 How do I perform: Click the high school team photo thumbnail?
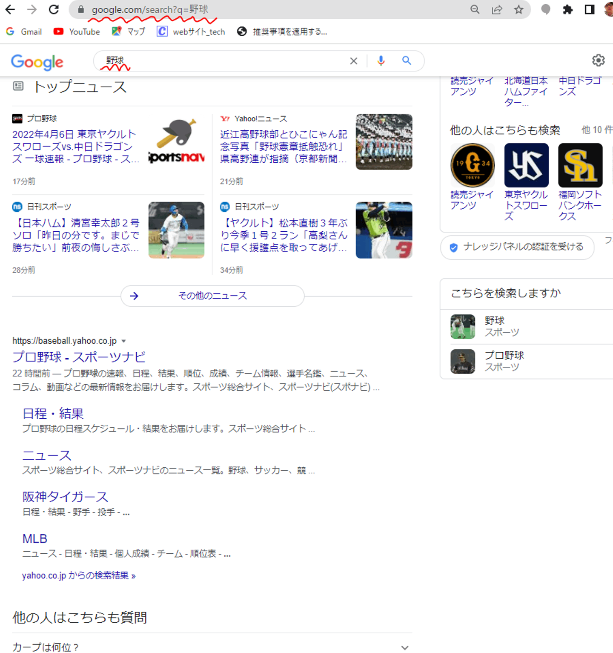click(384, 142)
